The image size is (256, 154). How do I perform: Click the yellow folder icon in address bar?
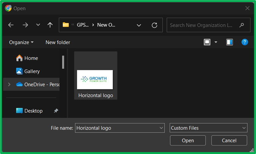click(x=66, y=25)
